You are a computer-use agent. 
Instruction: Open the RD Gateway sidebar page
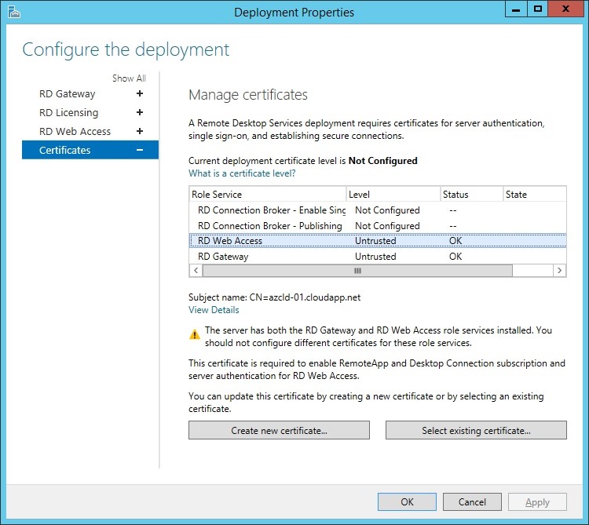pos(68,93)
